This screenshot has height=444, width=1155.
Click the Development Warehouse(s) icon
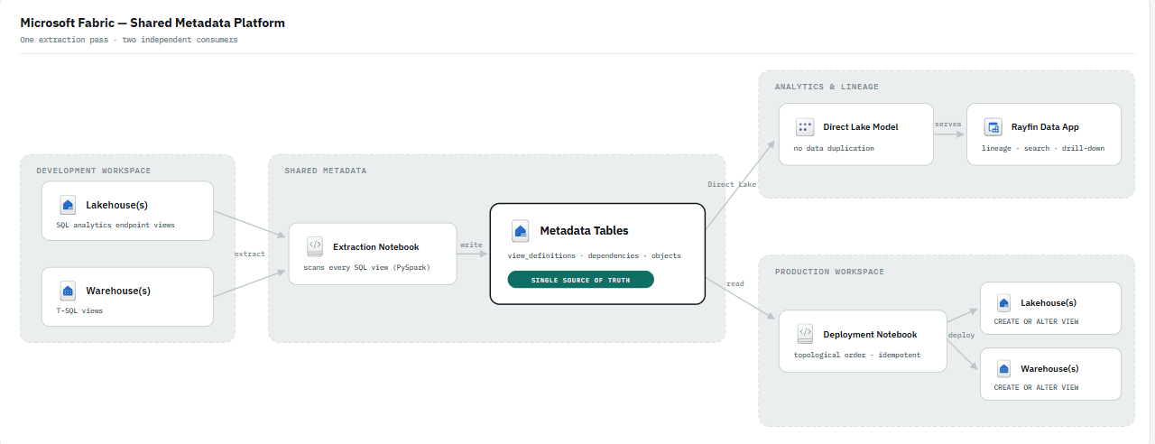point(68,291)
